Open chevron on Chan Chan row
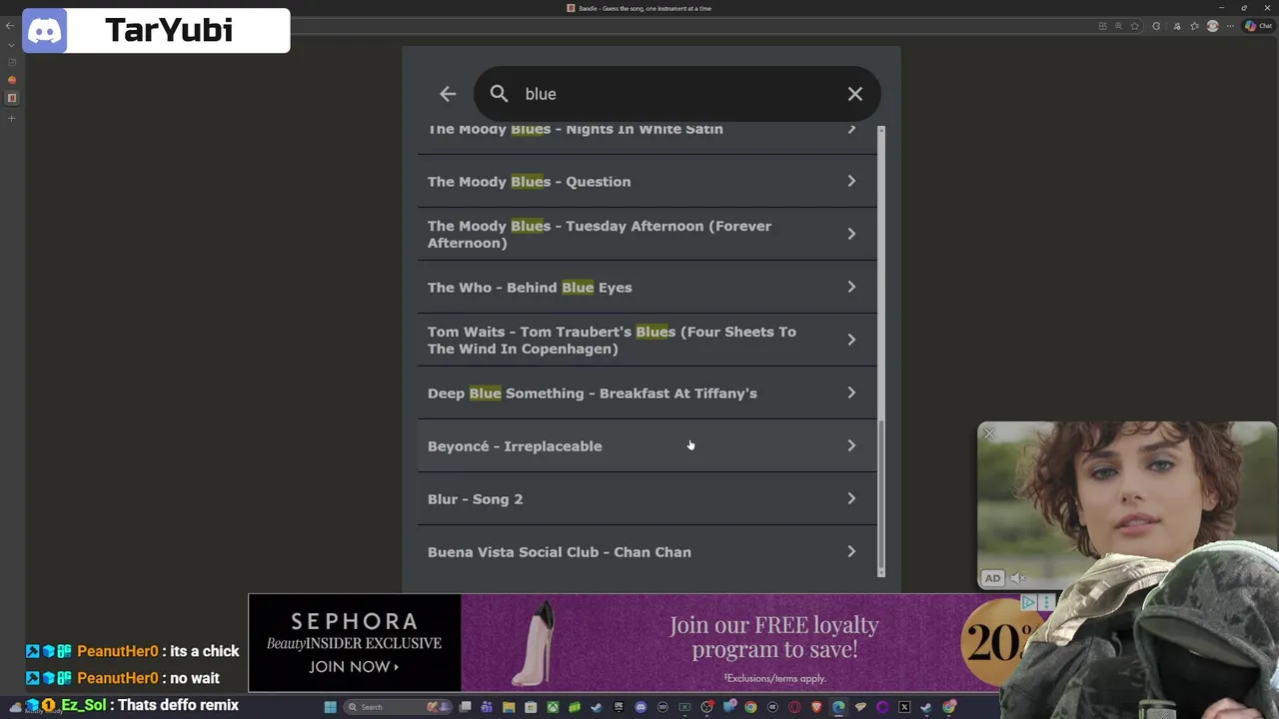The width and height of the screenshot is (1279, 719). tap(851, 551)
